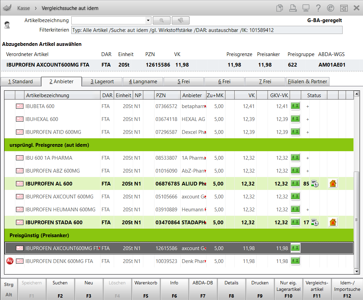363x300 pixels.
Task: Select the IBU 600 1A PHARMA row
Action: 179,158
